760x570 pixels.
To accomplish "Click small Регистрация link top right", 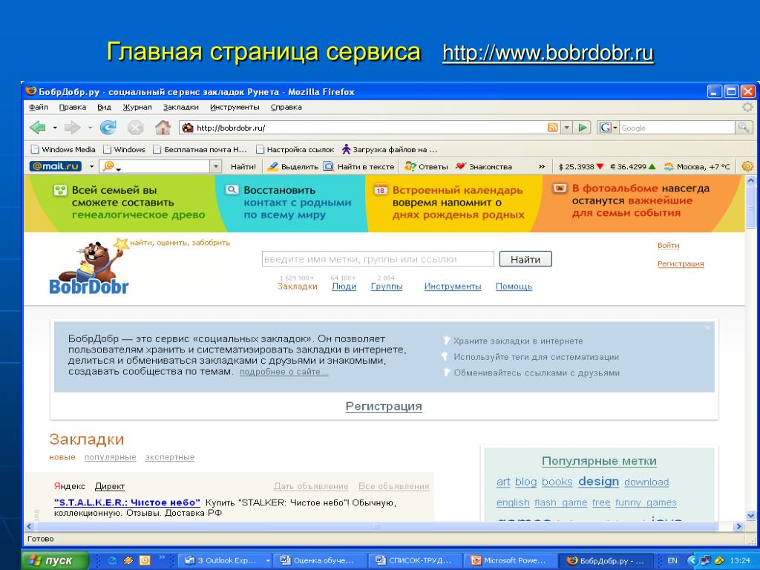I will [681, 263].
